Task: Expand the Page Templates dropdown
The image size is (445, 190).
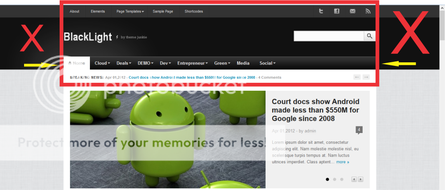Action: click(x=130, y=11)
